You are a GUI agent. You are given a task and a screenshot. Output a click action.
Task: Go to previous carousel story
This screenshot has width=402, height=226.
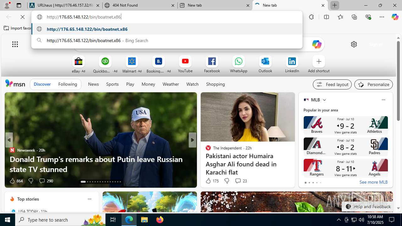[x=9, y=140]
